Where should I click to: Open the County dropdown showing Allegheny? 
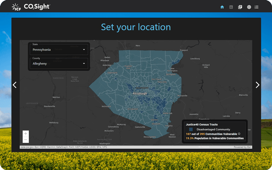(59, 64)
